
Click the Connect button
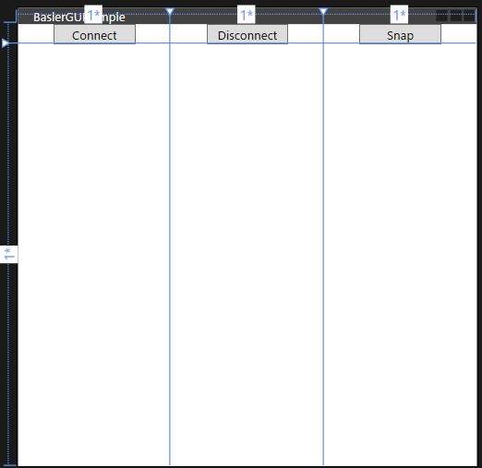tap(94, 34)
